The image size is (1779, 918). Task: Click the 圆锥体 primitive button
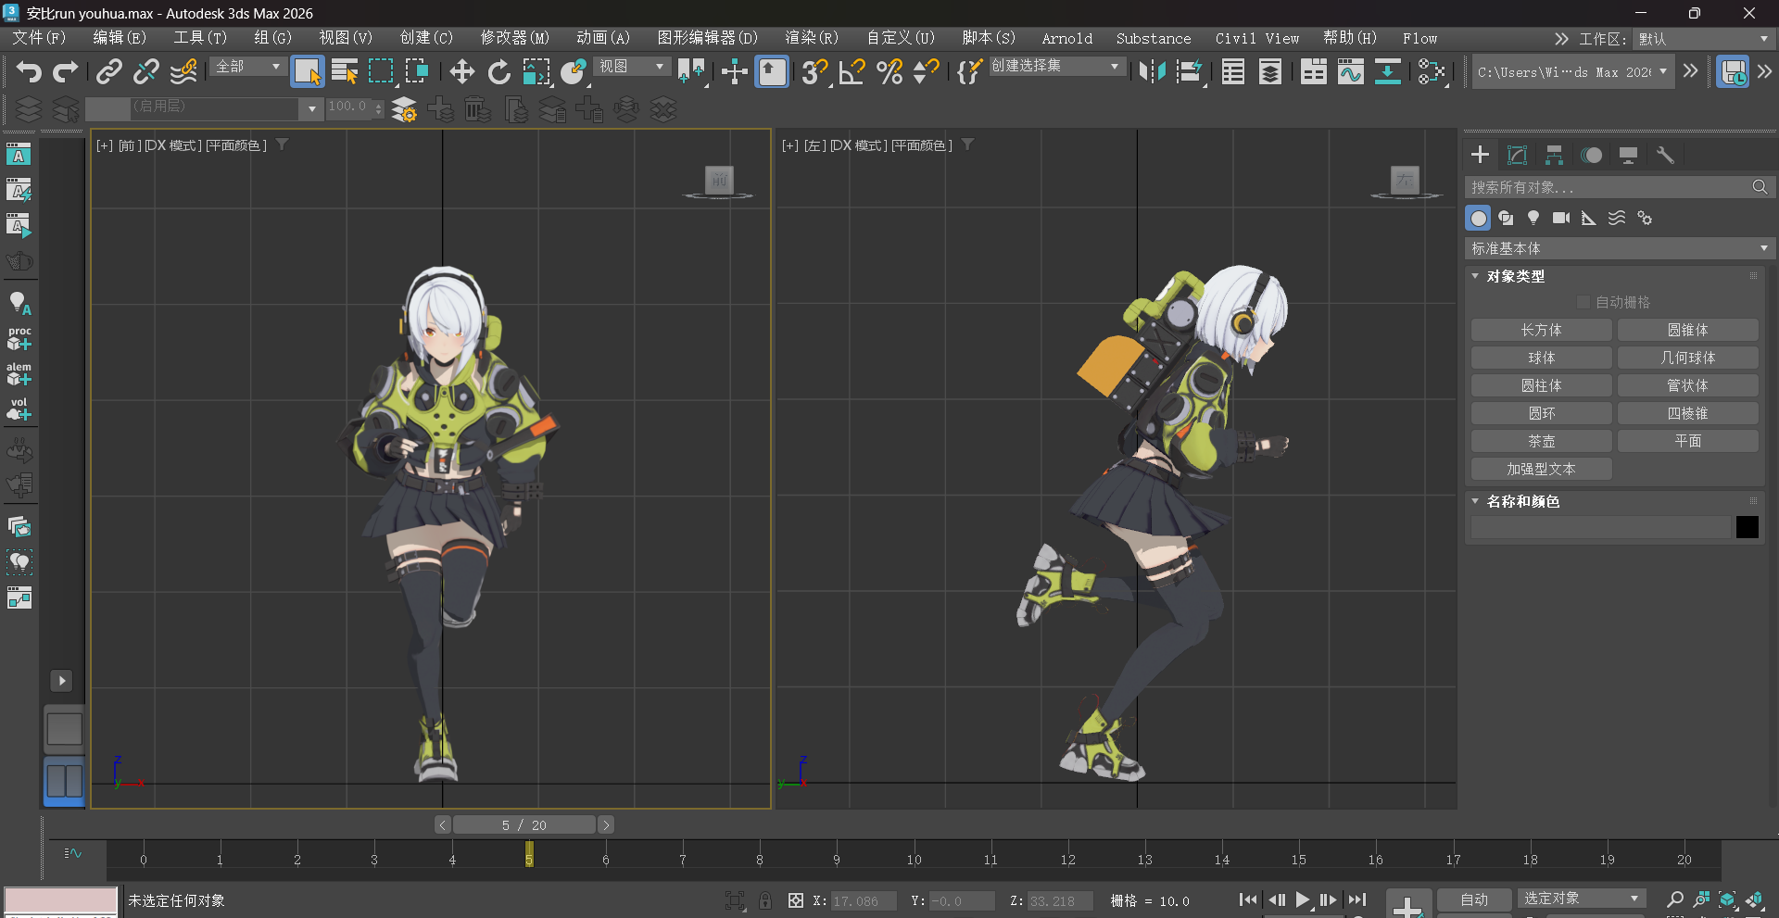coord(1688,330)
